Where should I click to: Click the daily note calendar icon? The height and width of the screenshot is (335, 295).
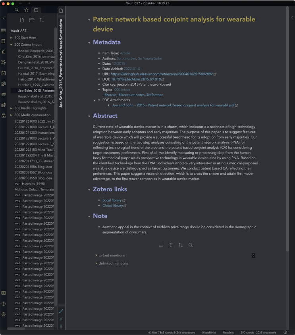4,73
